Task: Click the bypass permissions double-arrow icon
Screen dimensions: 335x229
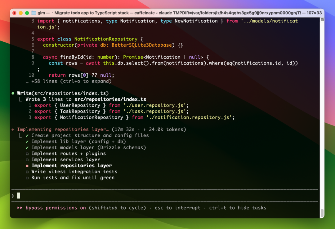Action: point(20,208)
